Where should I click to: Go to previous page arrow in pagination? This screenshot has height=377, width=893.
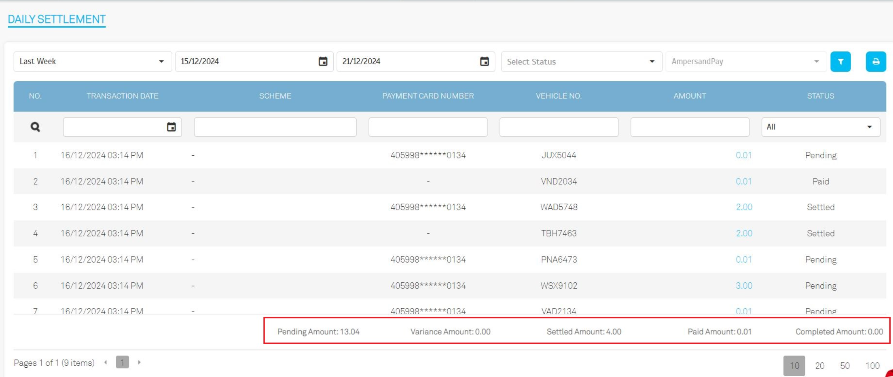pos(105,362)
